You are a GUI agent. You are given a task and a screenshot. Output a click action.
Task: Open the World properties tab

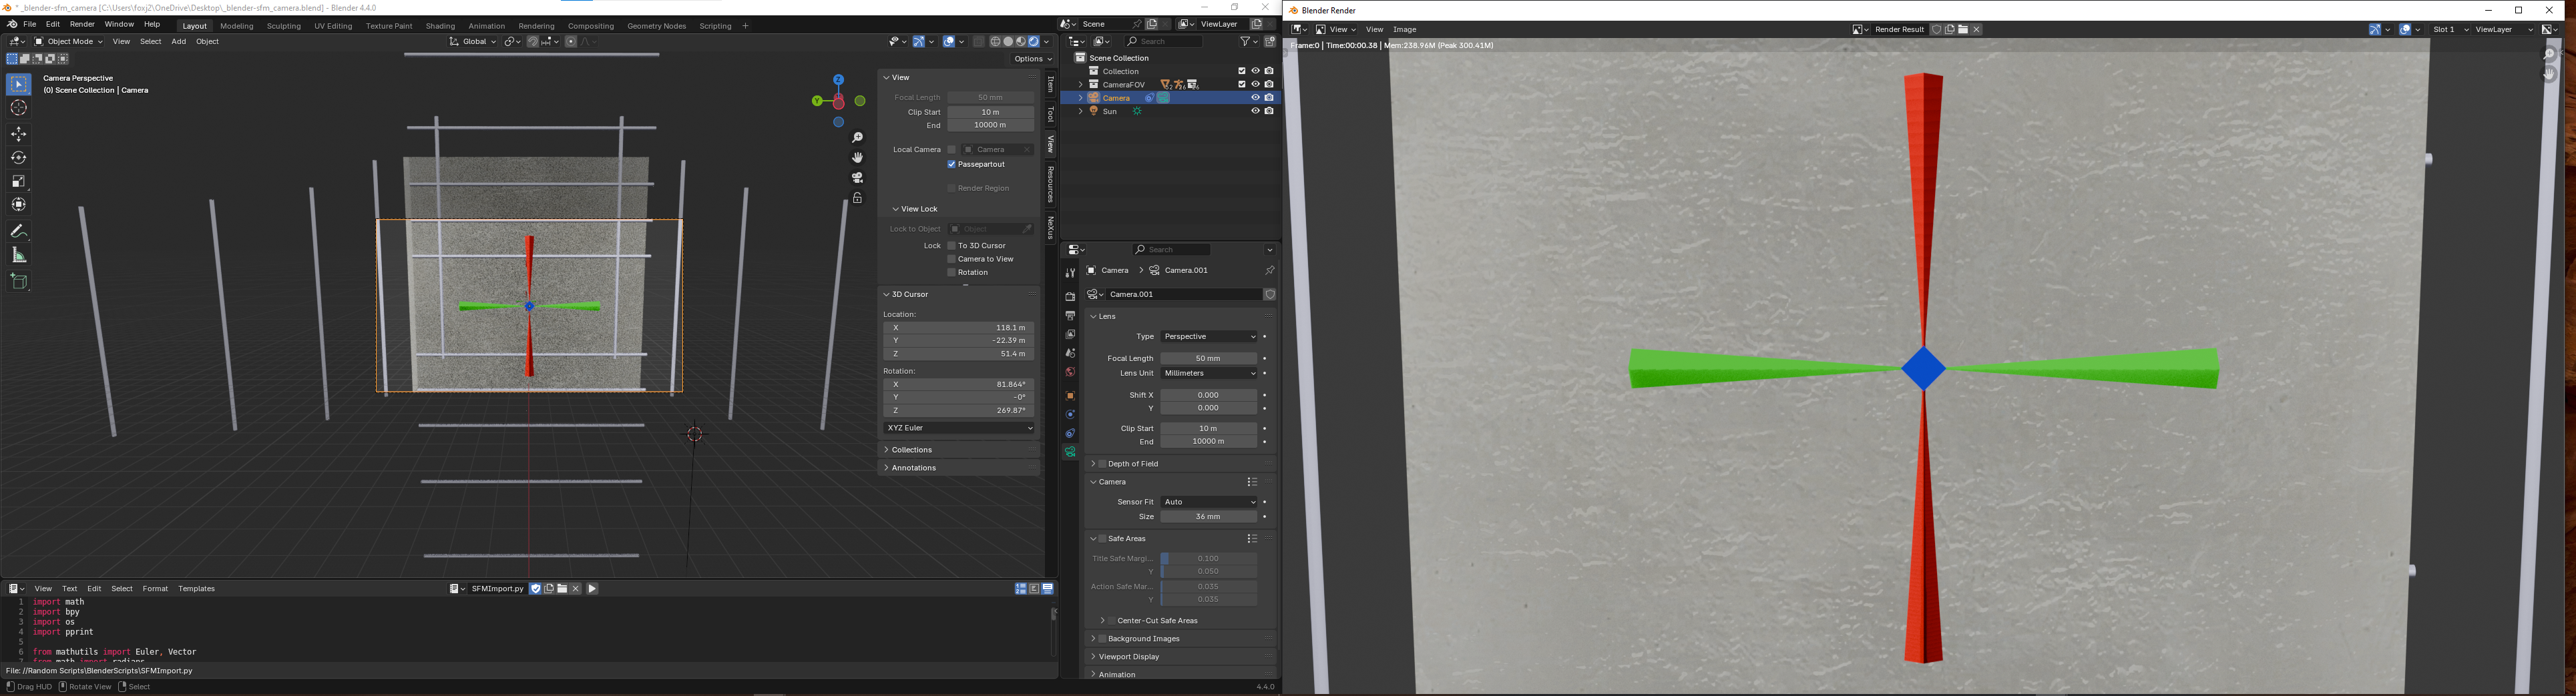[x=1070, y=372]
